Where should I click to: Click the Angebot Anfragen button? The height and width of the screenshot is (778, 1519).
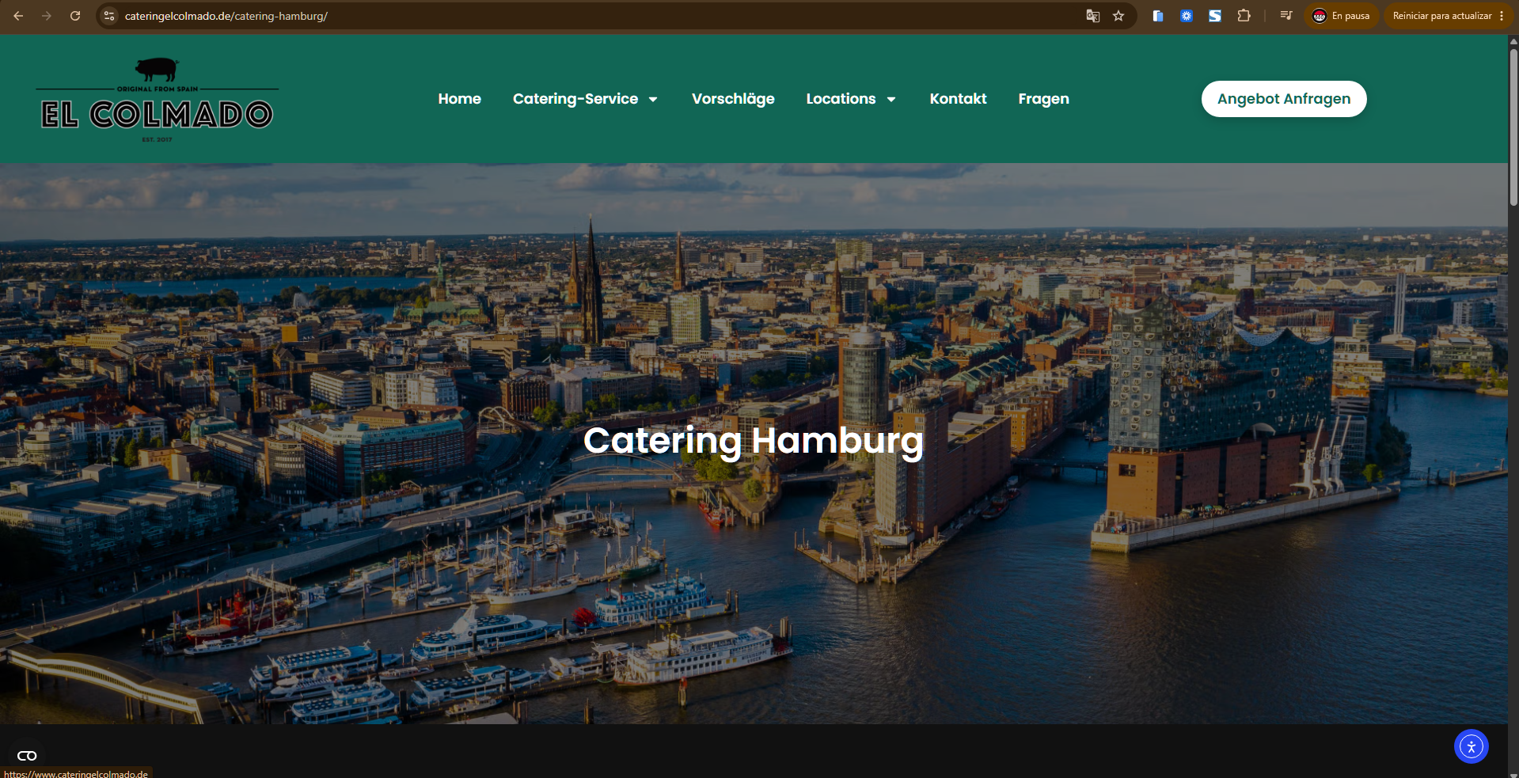pyautogui.click(x=1284, y=99)
